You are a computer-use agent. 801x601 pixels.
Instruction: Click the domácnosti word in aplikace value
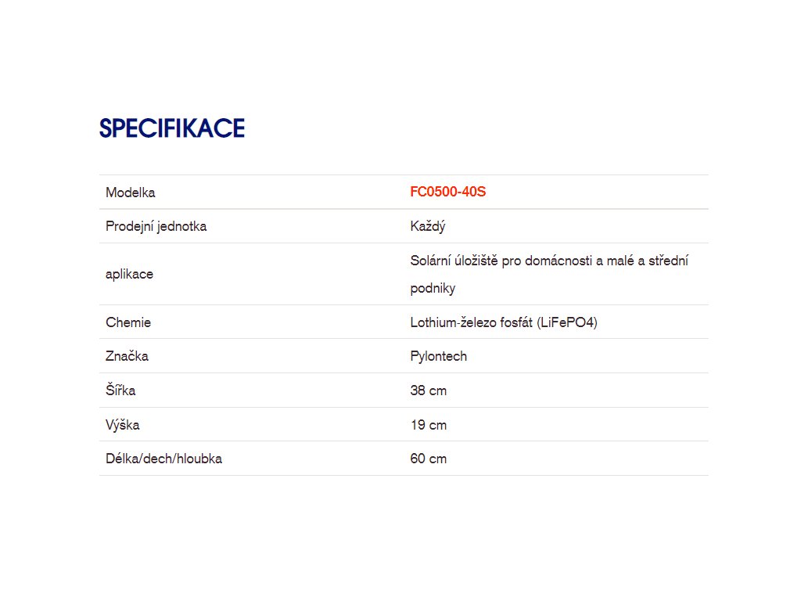pos(559,261)
